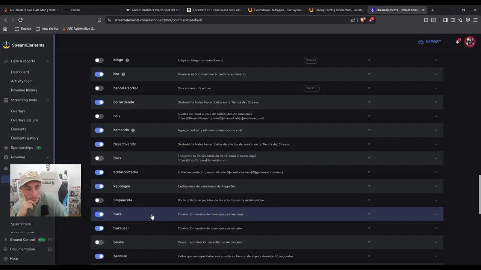This screenshot has height=270, width=481.
Task: Enable the !bingo command toggle
Action: click(99, 60)
